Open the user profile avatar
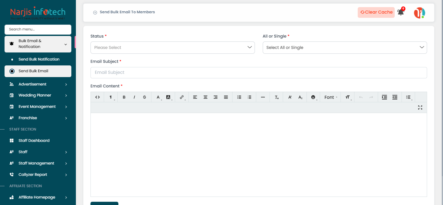 419,13
